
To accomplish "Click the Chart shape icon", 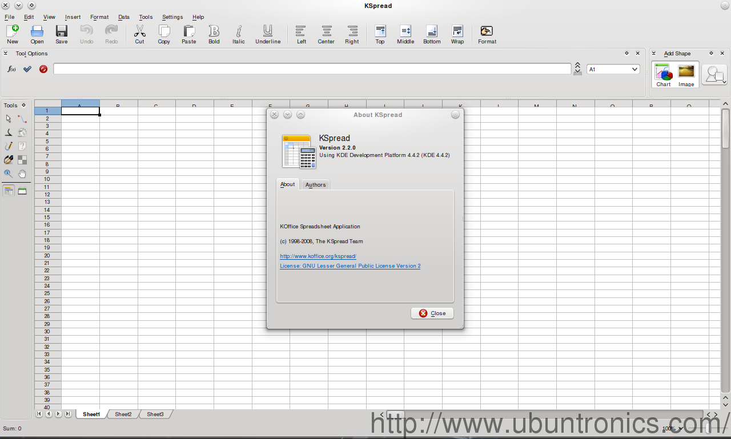I will [x=663, y=75].
